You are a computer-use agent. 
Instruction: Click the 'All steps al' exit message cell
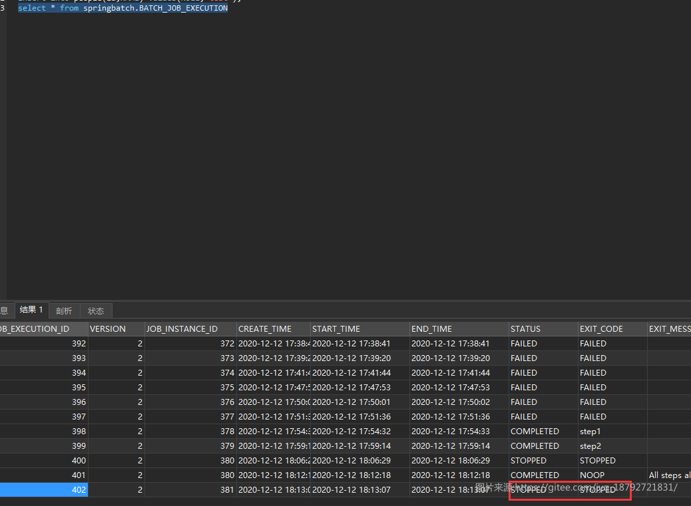click(x=669, y=475)
